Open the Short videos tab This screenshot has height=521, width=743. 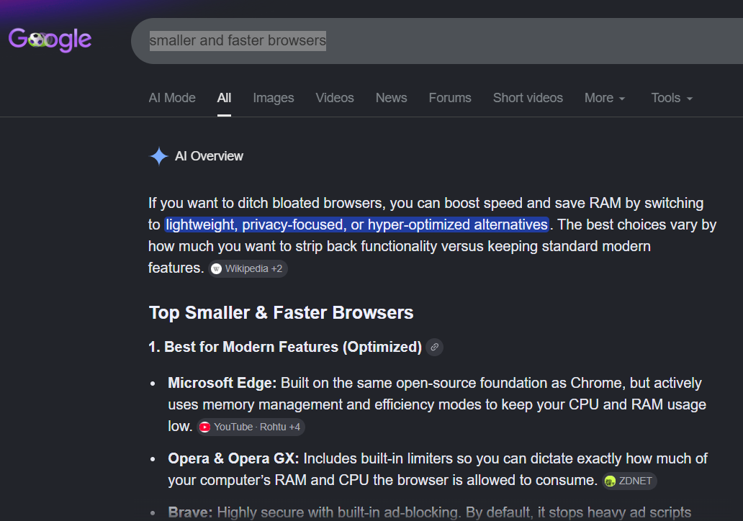coord(528,98)
